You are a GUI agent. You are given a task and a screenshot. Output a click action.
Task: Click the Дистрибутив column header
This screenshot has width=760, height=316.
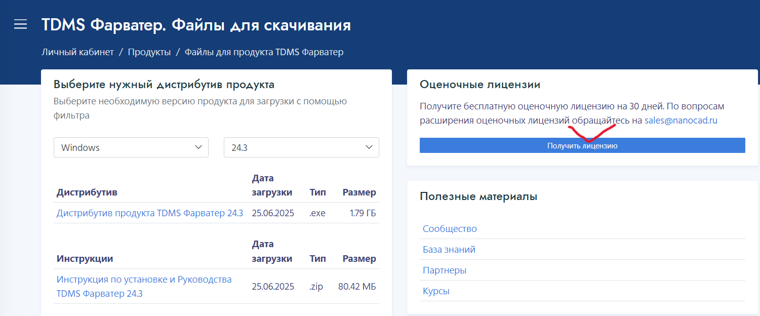click(x=87, y=192)
